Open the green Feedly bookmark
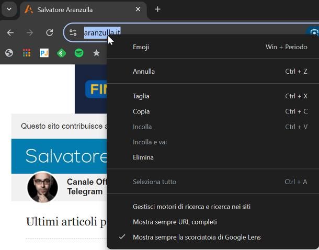Image resolution: width=319 pixels, height=250 pixels. point(61,53)
